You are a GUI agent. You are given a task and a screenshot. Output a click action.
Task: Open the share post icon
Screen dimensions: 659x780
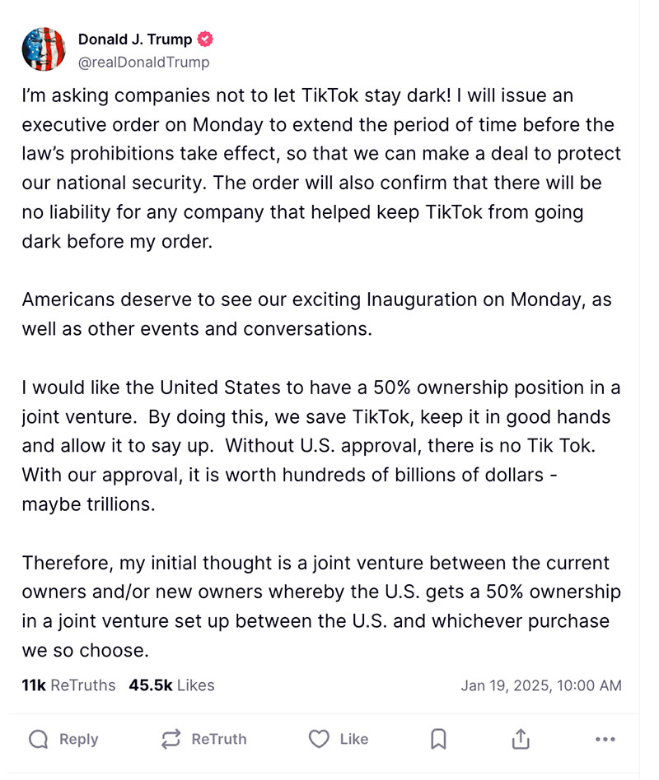click(521, 739)
